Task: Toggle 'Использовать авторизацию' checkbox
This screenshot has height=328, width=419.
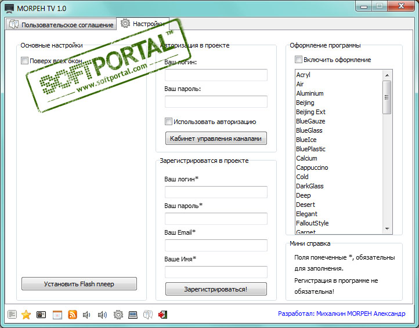Action: 168,122
